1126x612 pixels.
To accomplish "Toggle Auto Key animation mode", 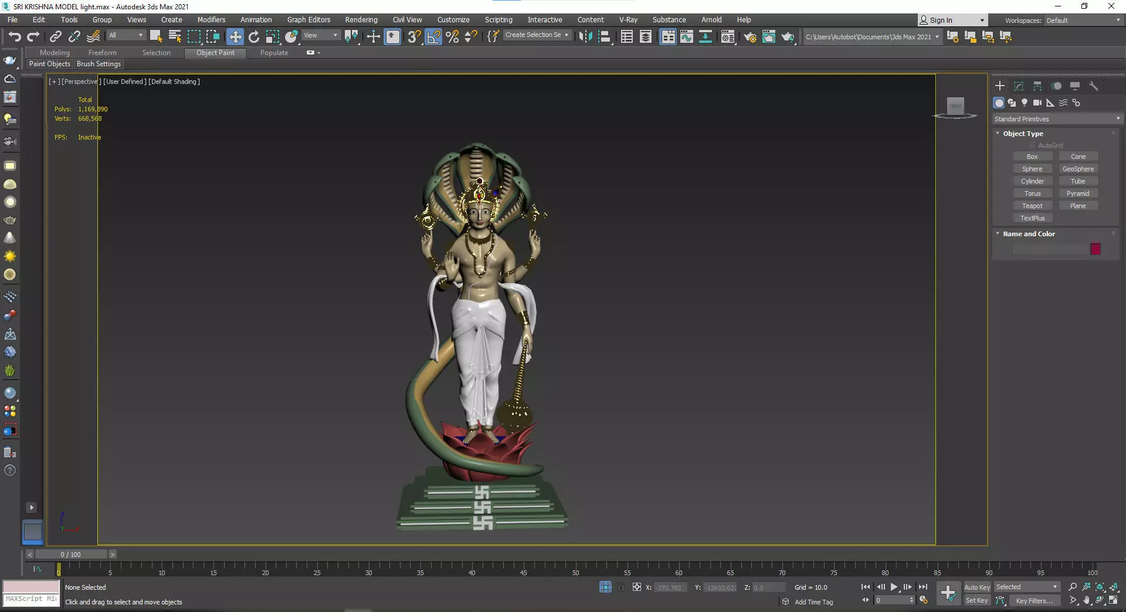I will [977, 587].
